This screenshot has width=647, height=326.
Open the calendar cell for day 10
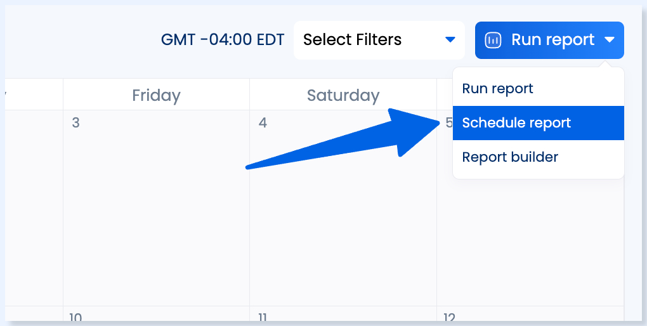(x=157, y=313)
